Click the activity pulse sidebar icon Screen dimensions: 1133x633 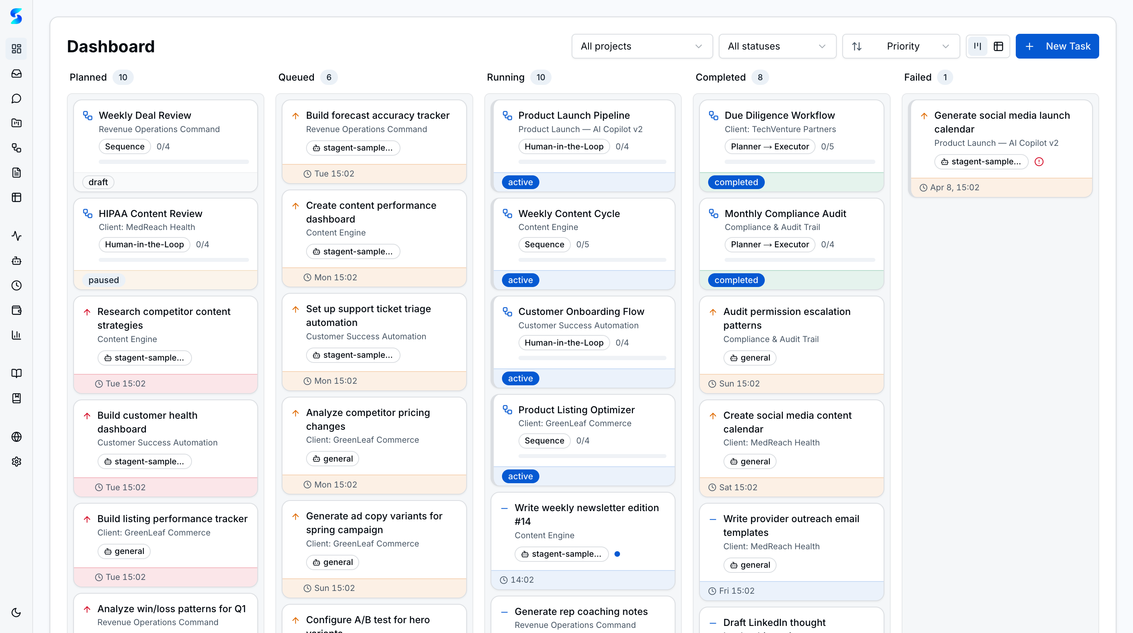16,236
